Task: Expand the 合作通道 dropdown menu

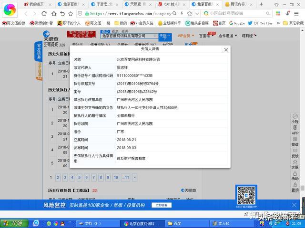Action: [x=228, y=36]
